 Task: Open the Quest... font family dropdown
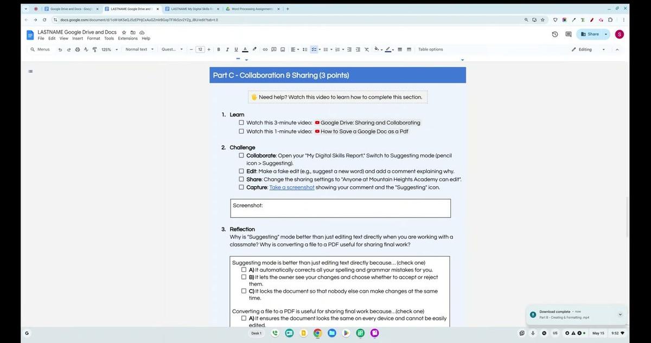(173, 49)
